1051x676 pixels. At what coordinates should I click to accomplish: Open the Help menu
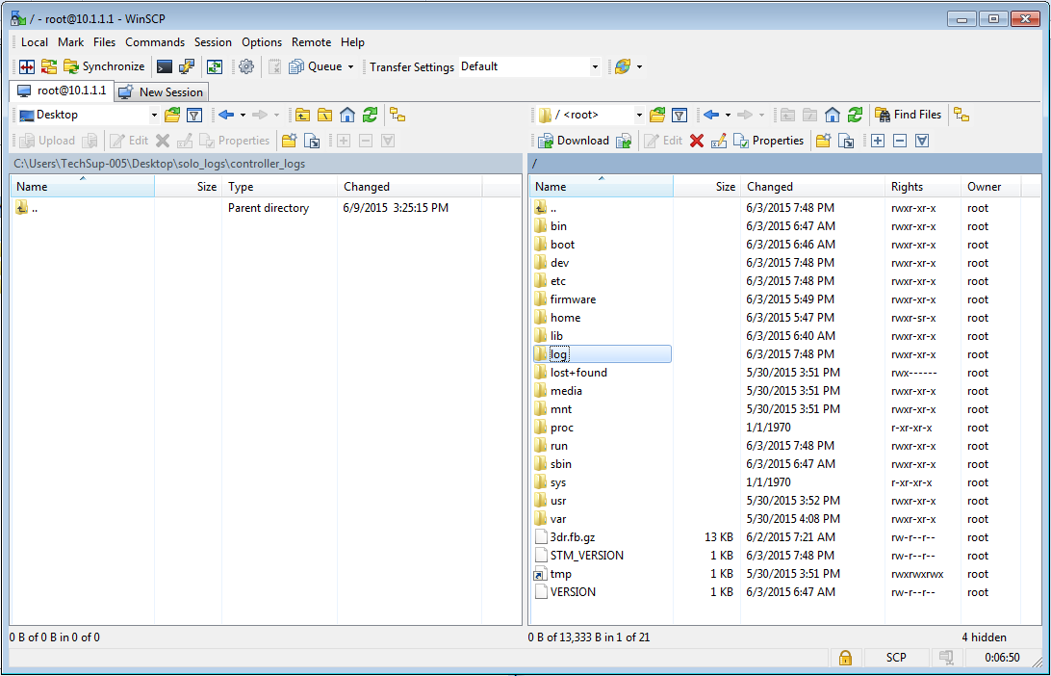tap(352, 42)
